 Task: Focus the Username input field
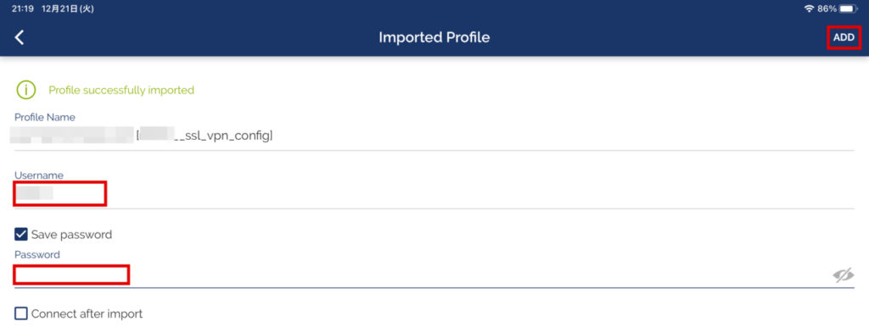[x=434, y=194]
